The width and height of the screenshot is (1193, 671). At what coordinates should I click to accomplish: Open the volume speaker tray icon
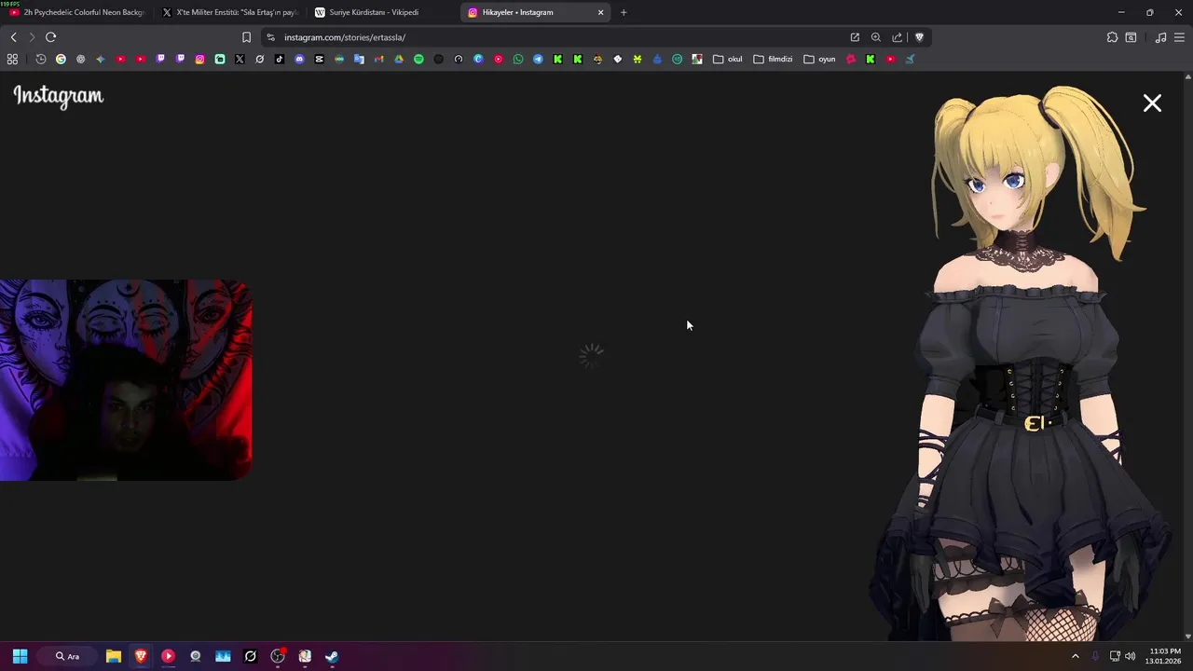[1130, 656]
